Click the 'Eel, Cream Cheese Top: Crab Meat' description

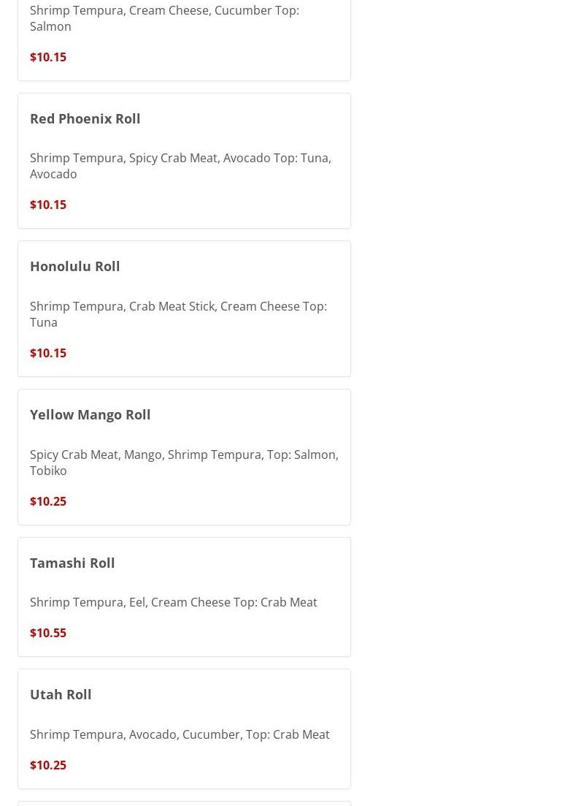pos(174,602)
